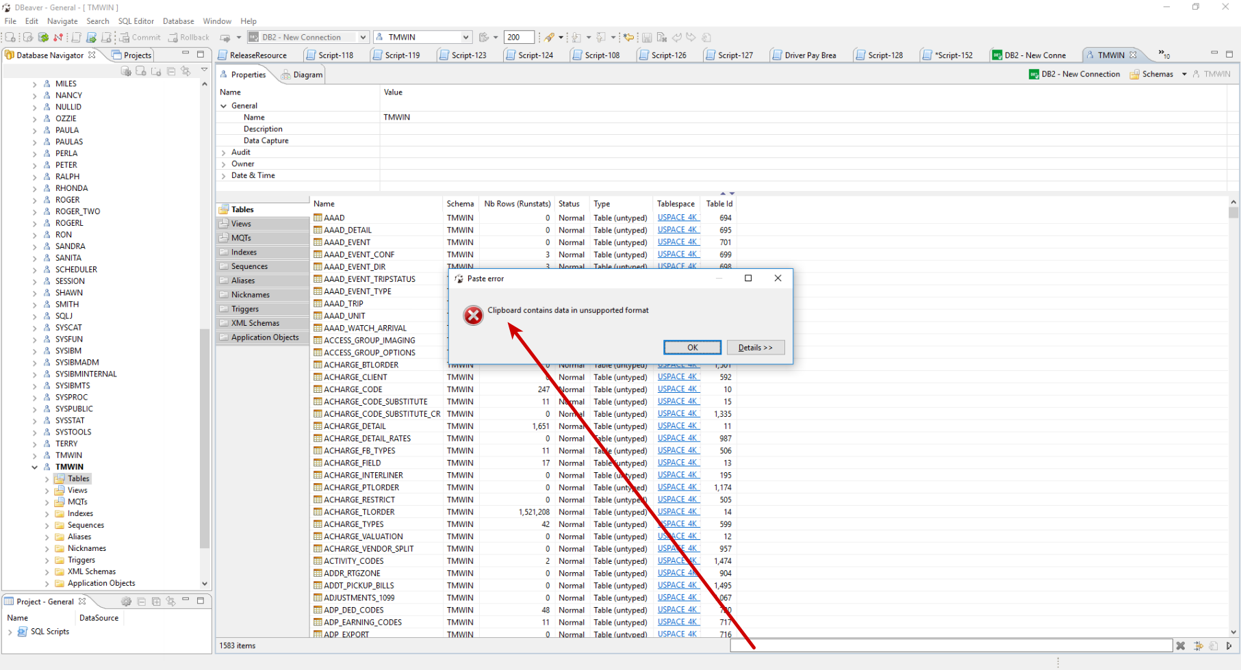Open the Database Navigator view menu arrow
1241x670 pixels.
click(x=204, y=70)
